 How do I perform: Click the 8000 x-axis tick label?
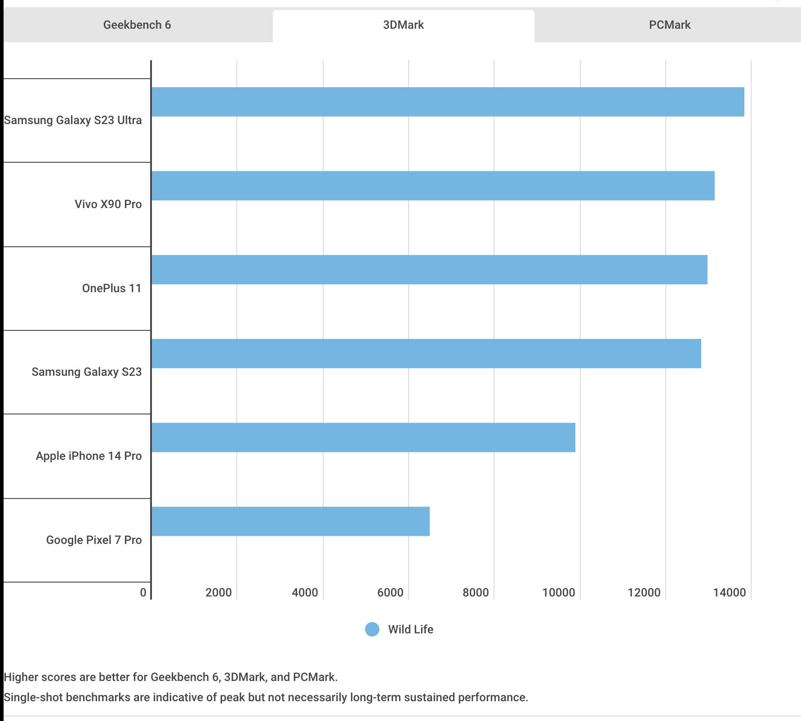(x=476, y=592)
